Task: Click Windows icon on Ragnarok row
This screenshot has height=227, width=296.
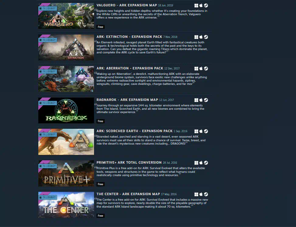Action: click(196, 100)
